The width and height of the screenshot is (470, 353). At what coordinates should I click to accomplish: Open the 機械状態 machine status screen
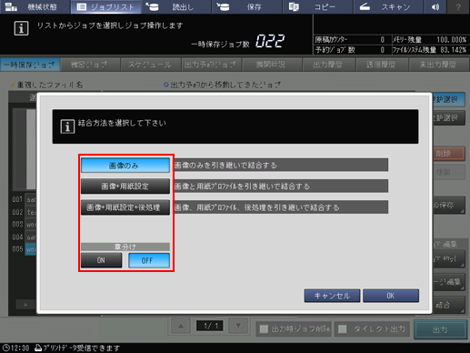pyautogui.click(x=35, y=6)
